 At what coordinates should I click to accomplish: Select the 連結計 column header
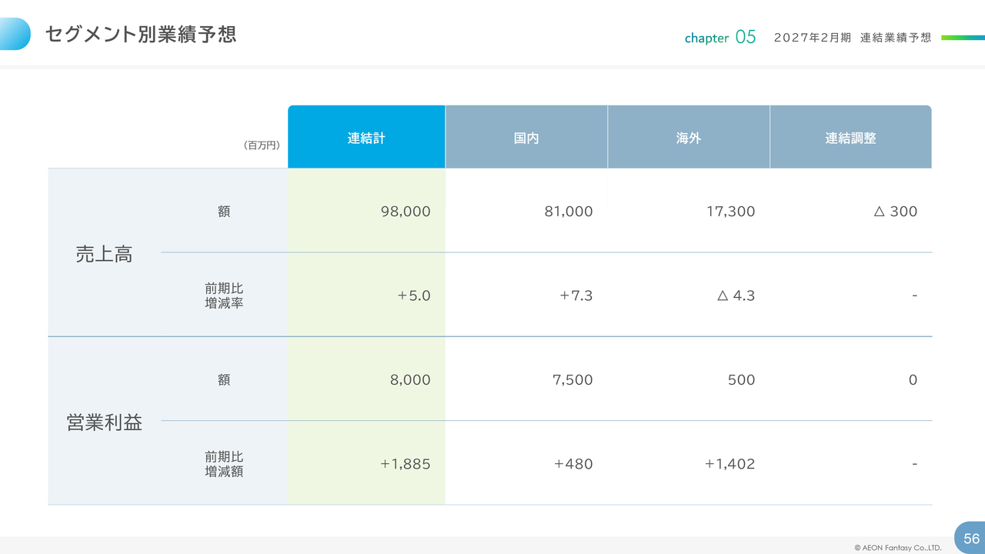pyautogui.click(x=366, y=138)
